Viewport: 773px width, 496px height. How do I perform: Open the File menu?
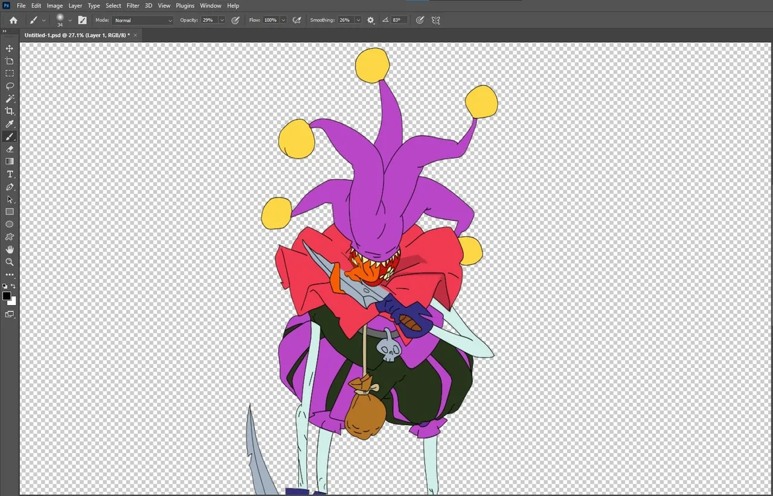pos(21,5)
